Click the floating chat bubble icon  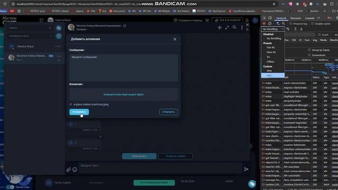[252, 184]
